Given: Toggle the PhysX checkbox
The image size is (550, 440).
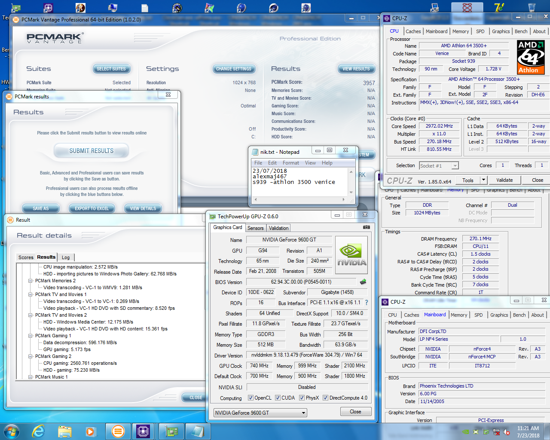Looking at the screenshot, I should [302, 397].
